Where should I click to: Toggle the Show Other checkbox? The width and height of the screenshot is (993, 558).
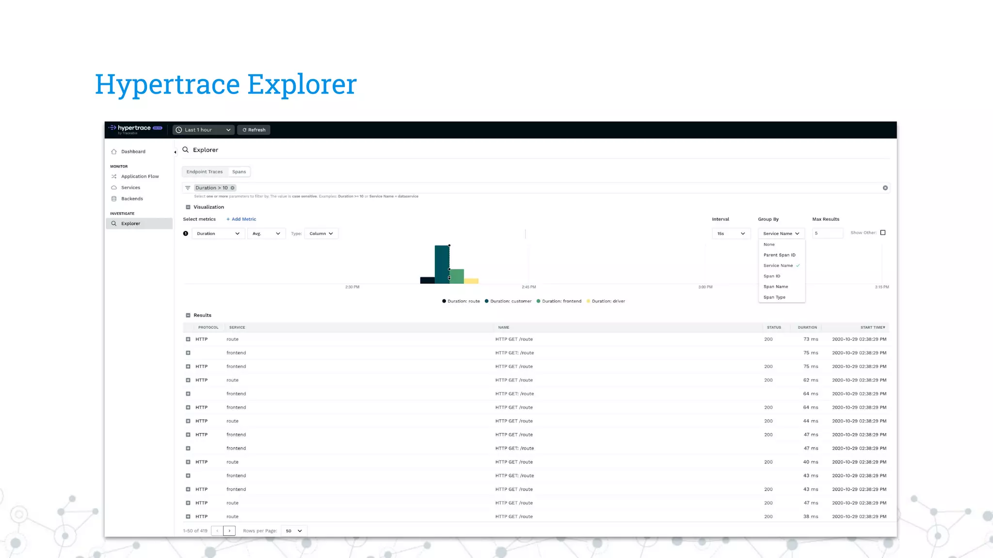pos(883,232)
